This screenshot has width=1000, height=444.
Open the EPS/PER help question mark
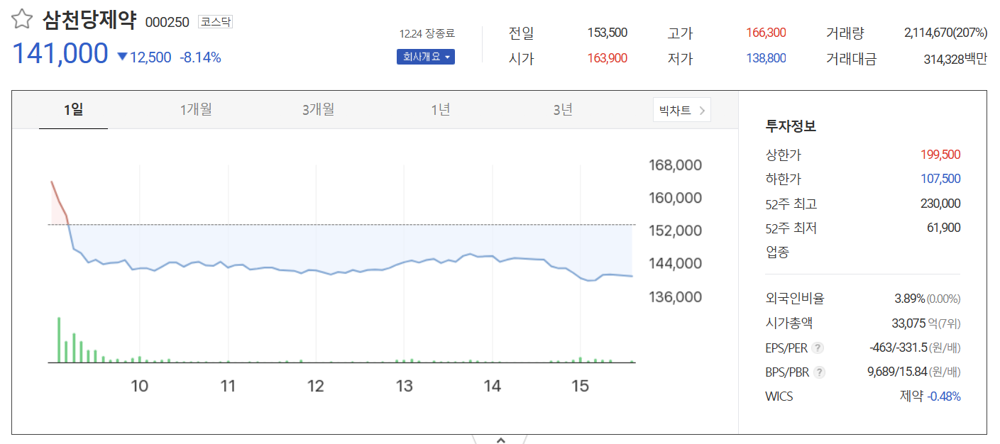818,348
